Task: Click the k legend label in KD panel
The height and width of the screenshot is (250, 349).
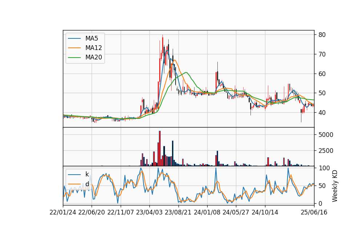Action: [87, 174]
